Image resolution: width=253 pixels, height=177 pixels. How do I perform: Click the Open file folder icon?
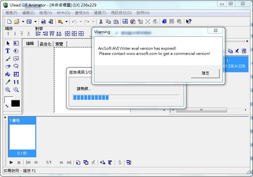tap(17, 22)
